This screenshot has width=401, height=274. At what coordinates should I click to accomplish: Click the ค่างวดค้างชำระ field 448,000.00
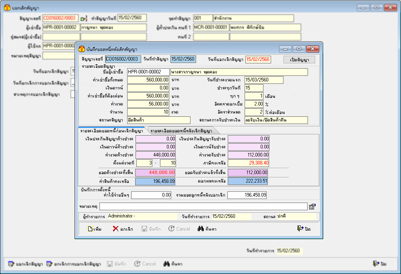[x=156, y=155]
